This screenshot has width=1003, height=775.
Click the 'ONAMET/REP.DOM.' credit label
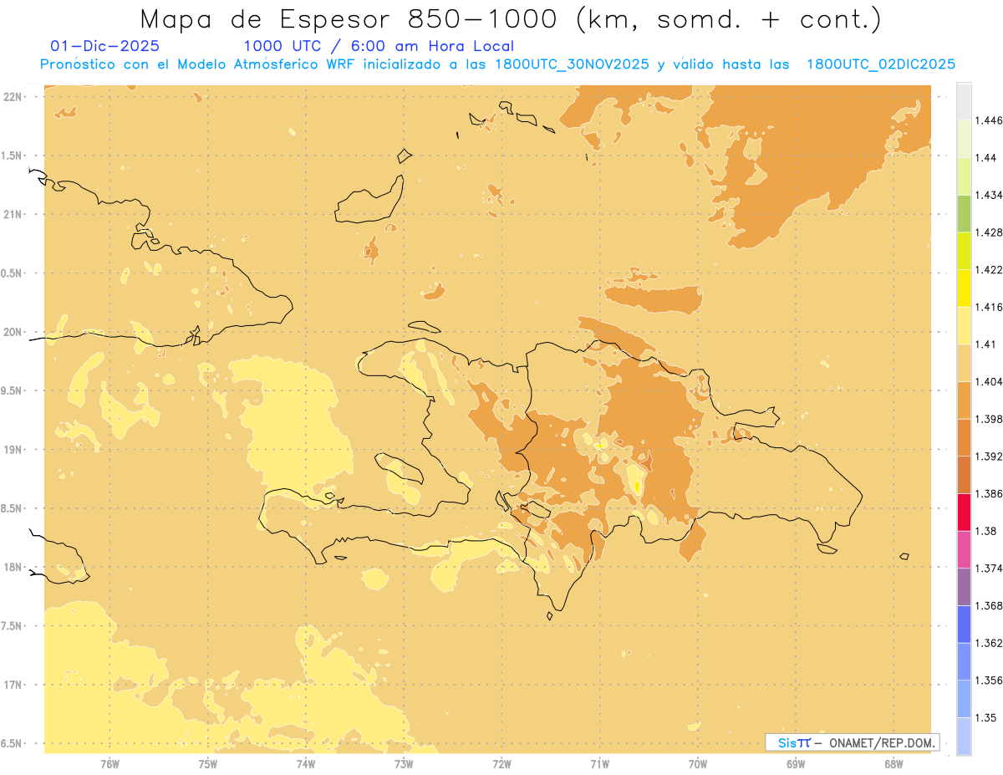tap(881, 742)
